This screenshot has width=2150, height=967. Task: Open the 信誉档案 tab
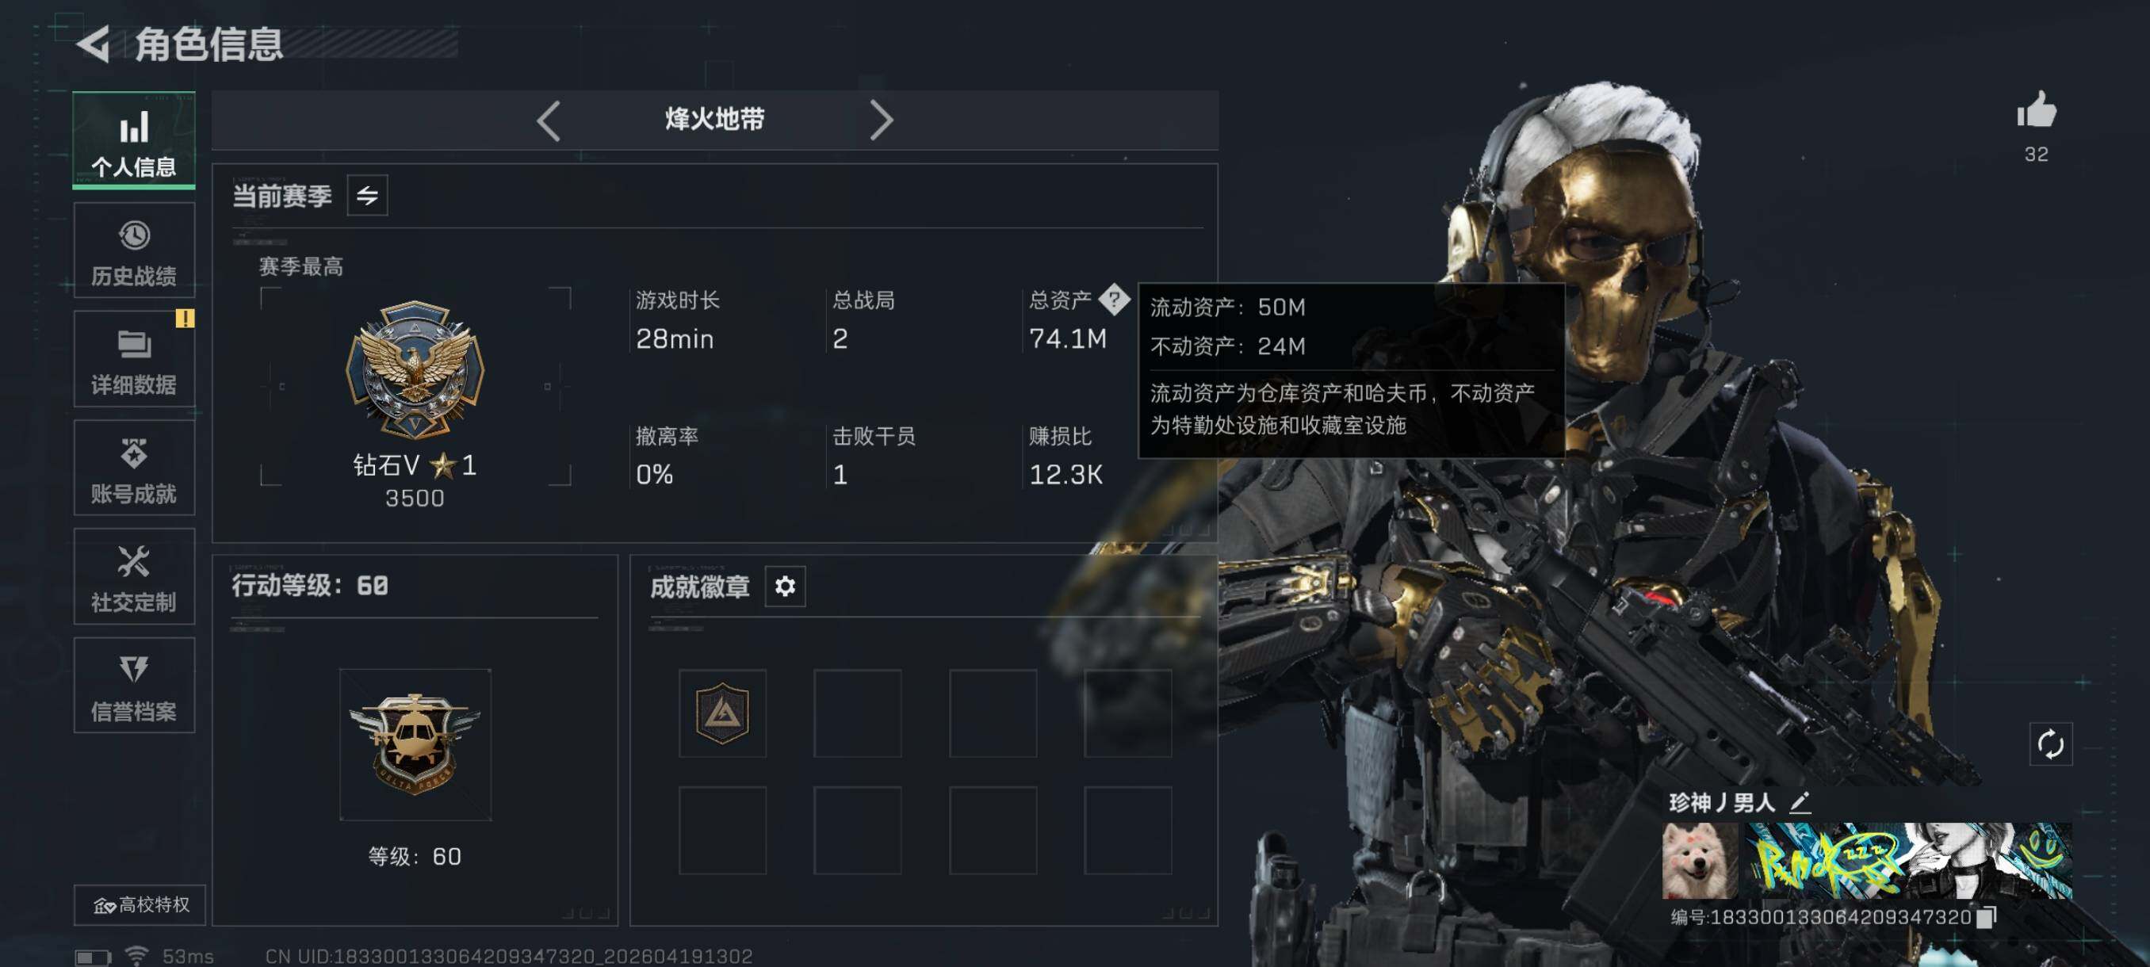[135, 685]
